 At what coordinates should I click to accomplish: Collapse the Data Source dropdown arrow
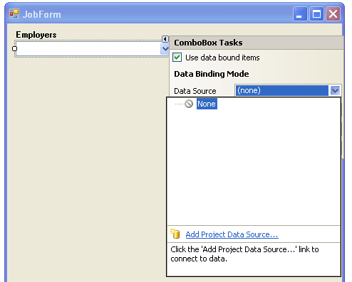pos(335,90)
